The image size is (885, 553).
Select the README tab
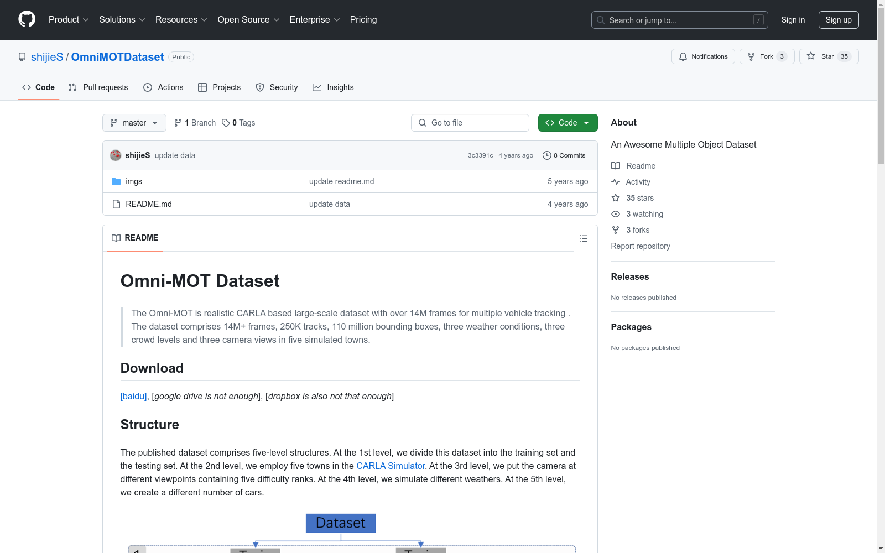tap(135, 238)
